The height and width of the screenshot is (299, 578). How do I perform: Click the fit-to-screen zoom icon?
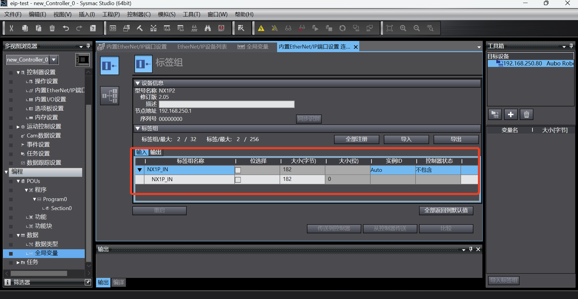(390, 28)
